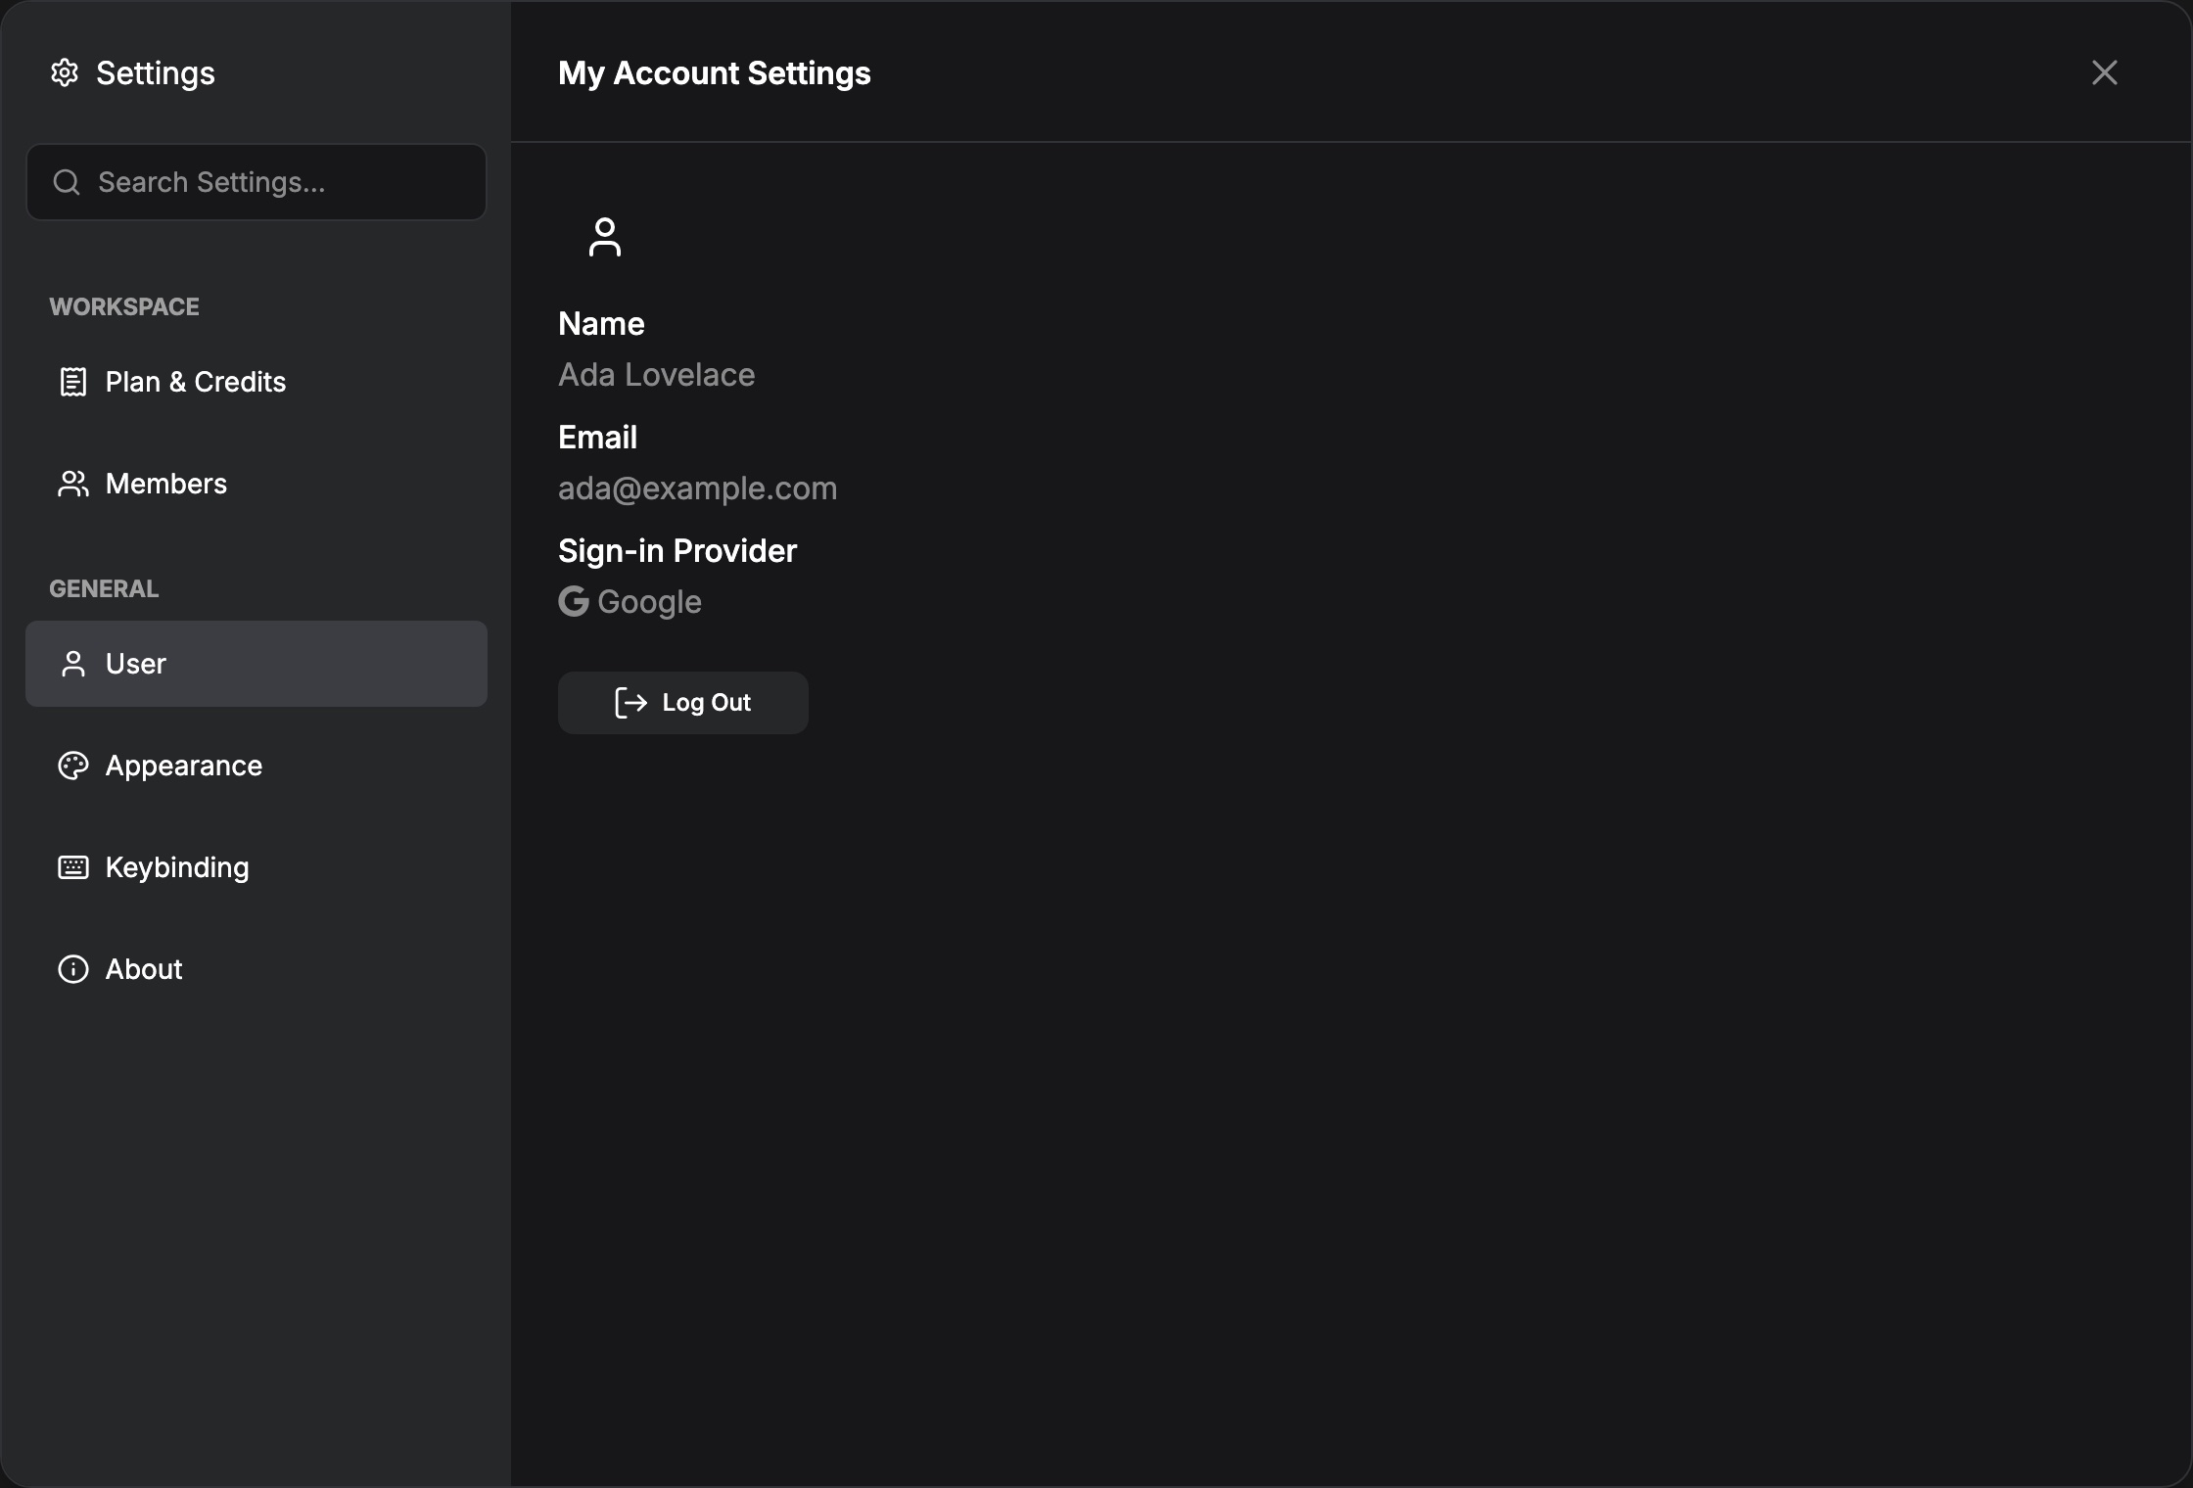Click the profile avatar icon above Name

(x=605, y=237)
